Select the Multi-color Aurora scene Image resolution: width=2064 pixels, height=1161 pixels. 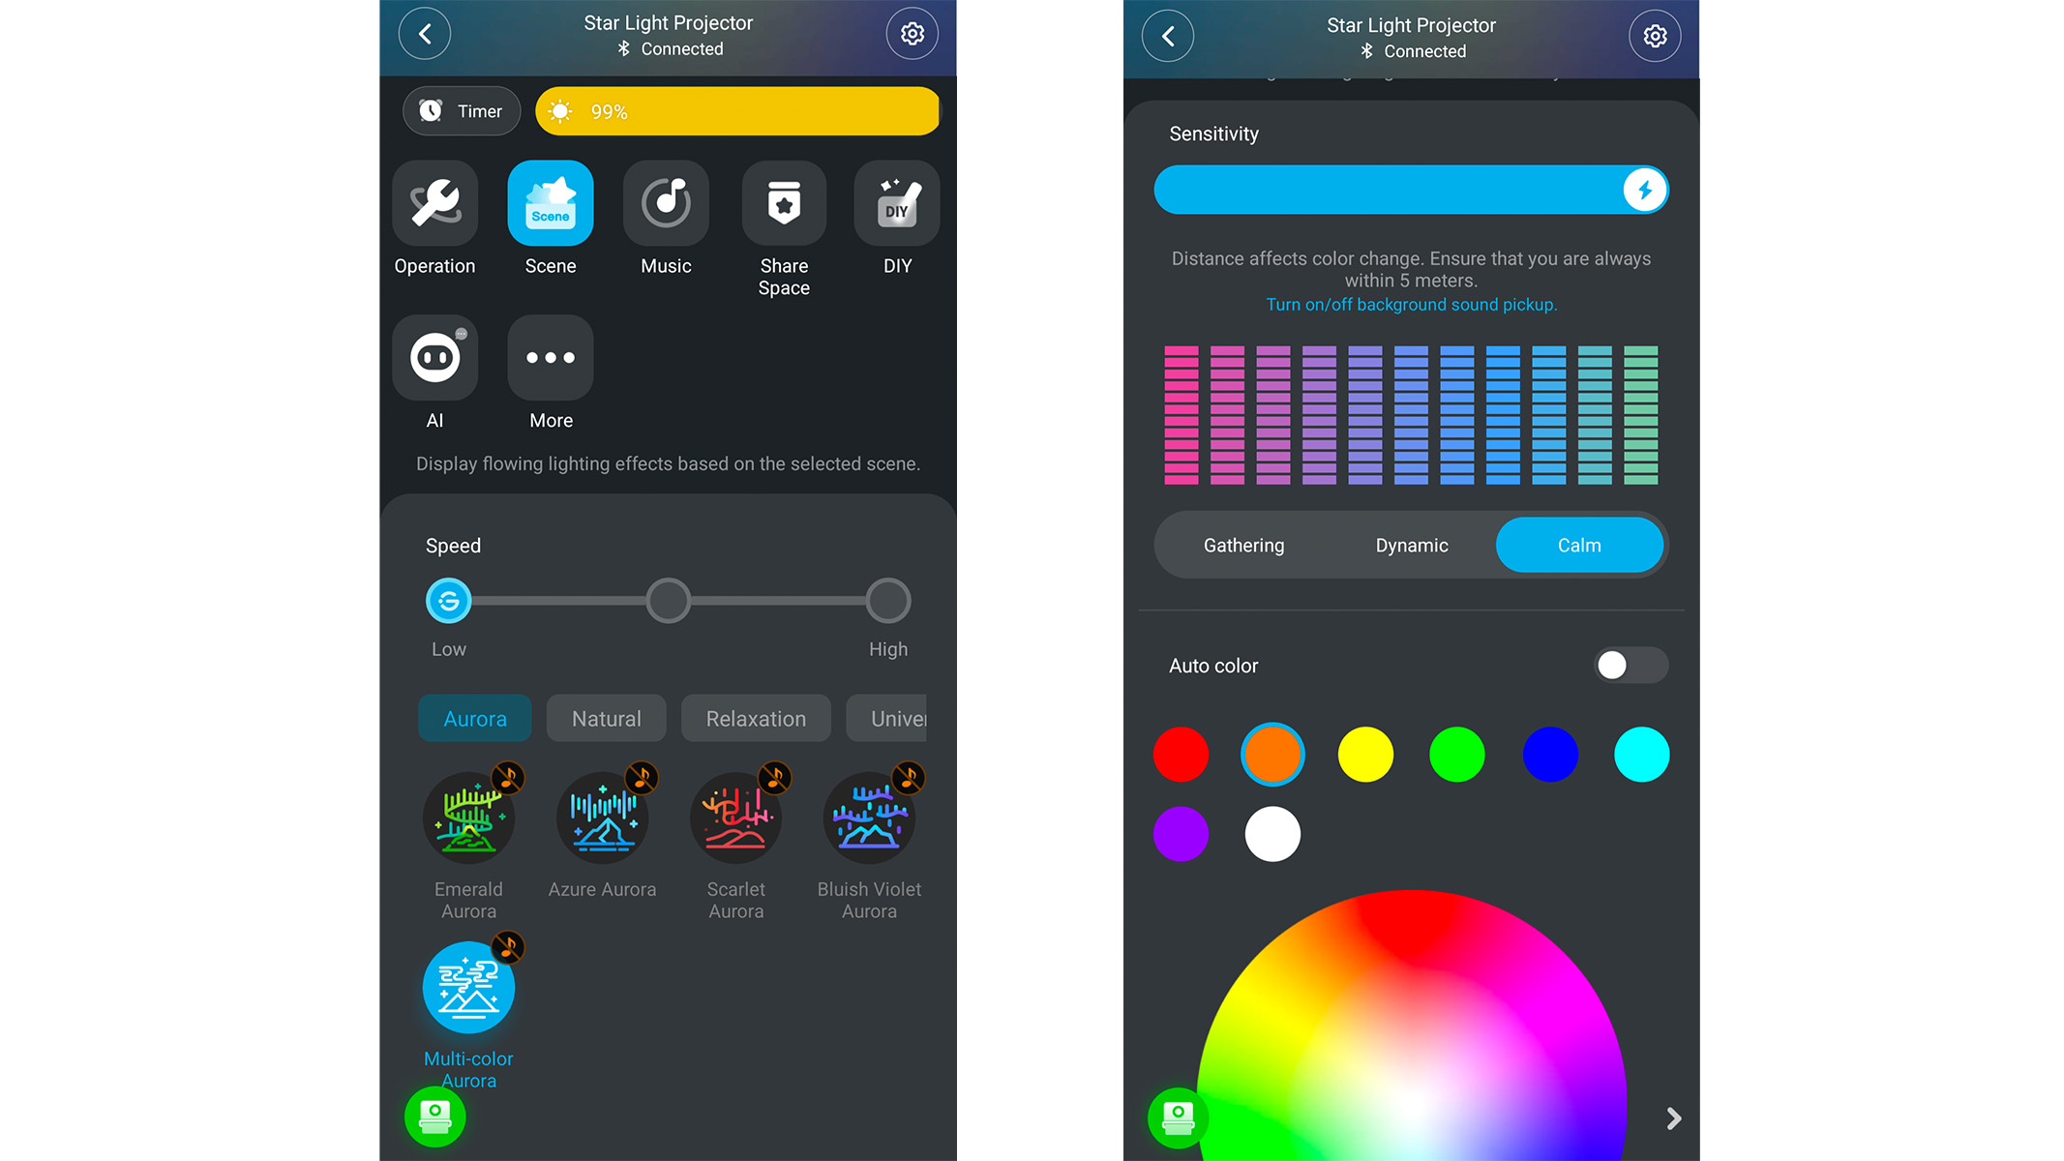469,988
